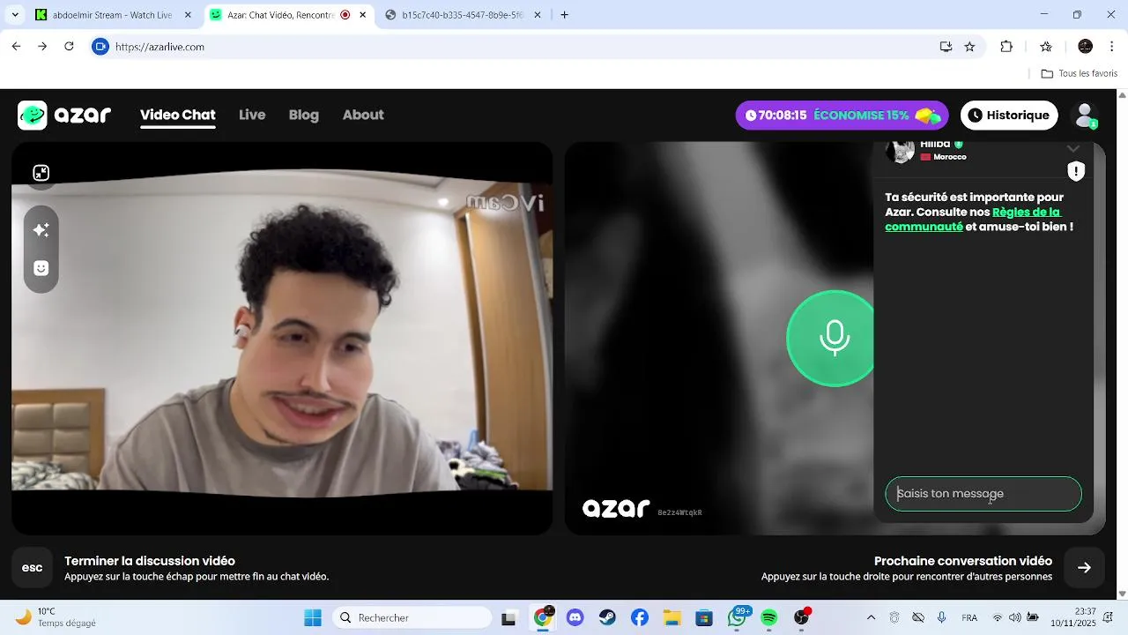Open Spotify from the taskbar

tap(768, 618)
